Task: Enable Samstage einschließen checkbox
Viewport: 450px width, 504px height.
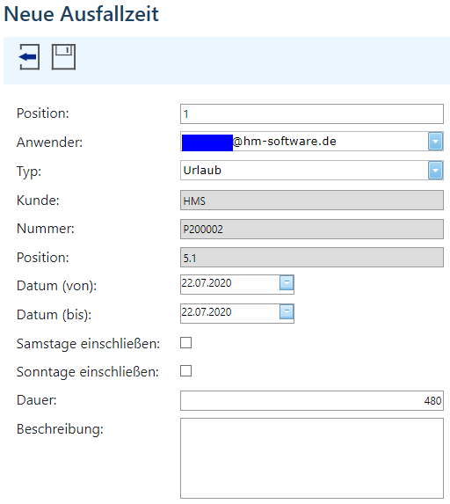Action: tap(185, 343)
